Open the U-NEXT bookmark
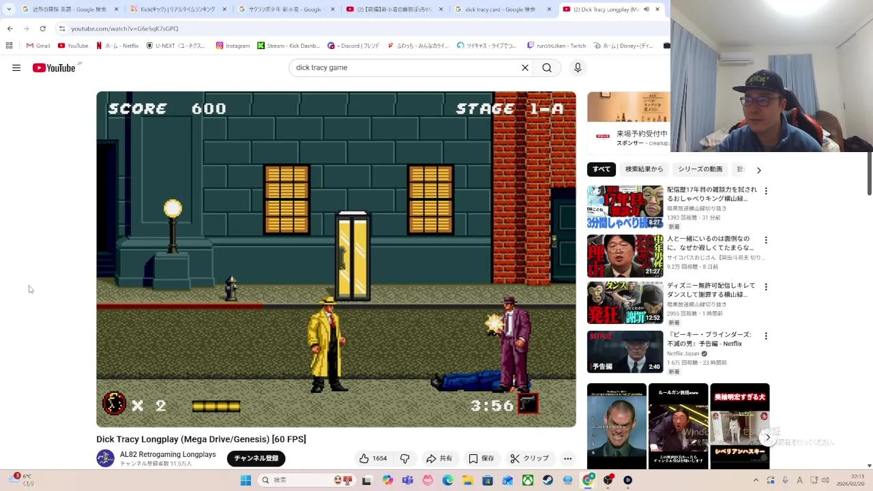This screenshot has height=491, width=873. [176, 46]
